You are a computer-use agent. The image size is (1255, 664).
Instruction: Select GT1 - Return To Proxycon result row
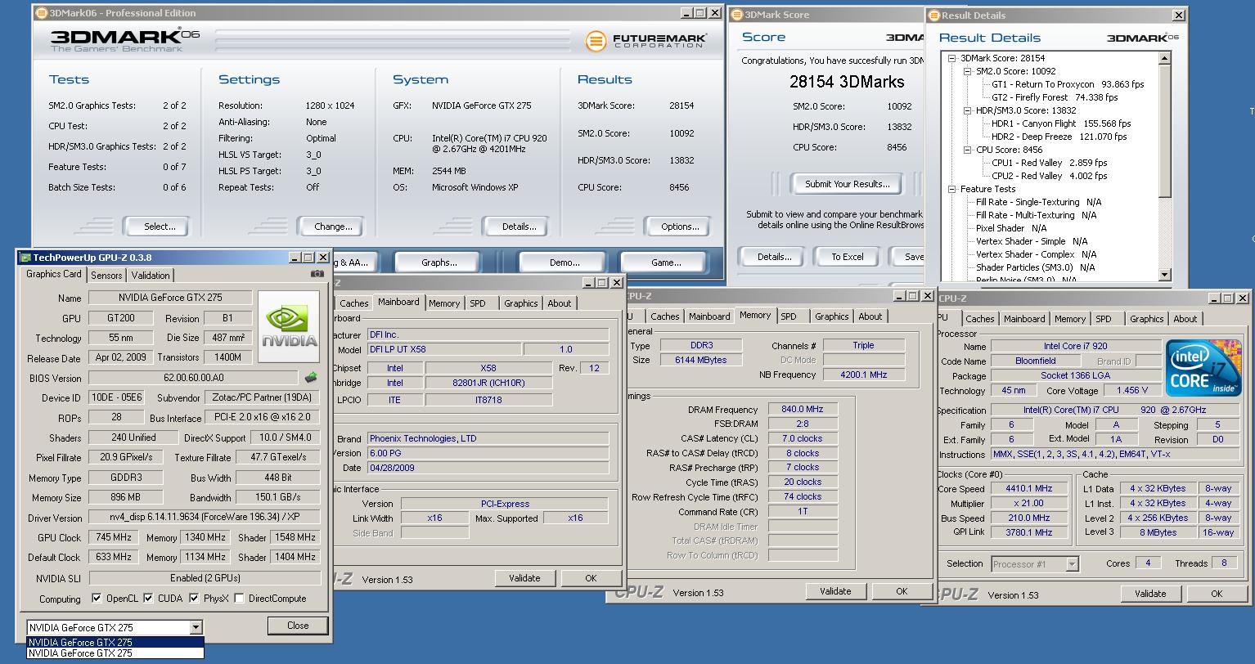1068,84
